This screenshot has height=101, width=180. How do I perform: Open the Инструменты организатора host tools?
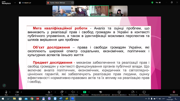[x=101, y=92]
